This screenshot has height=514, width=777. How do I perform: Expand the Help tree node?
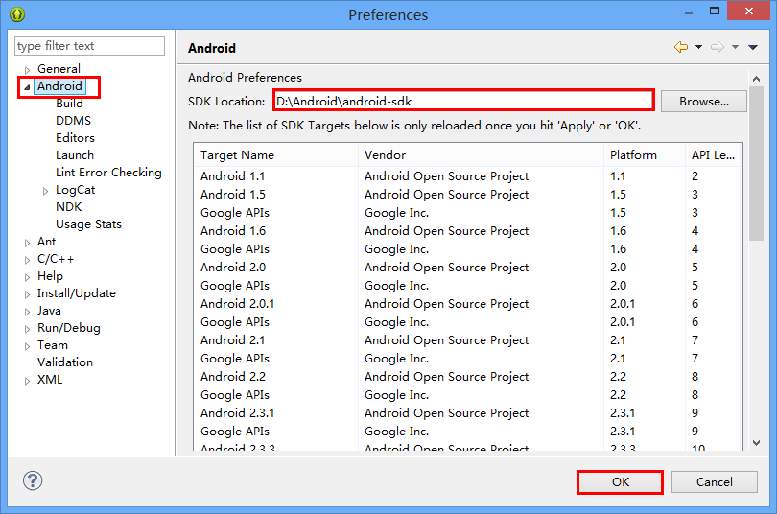pos(27,277)
